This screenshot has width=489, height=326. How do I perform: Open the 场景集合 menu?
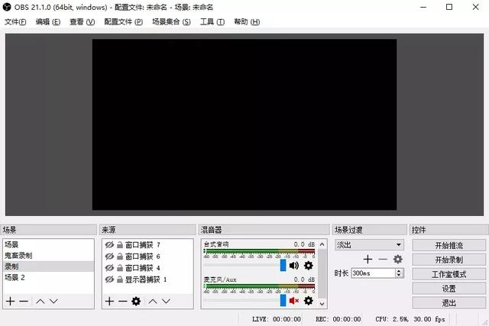(171, 21)
